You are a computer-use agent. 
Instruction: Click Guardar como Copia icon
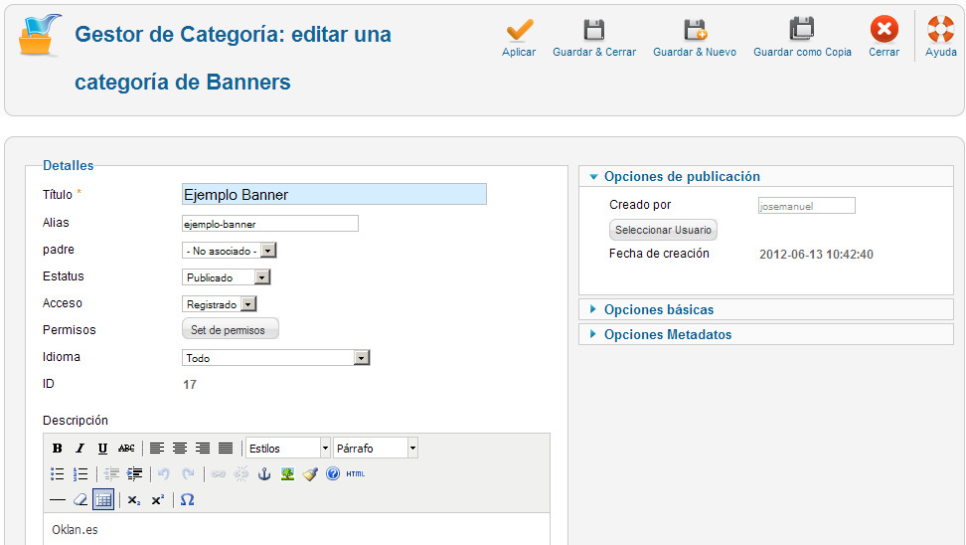pos(802,29)
